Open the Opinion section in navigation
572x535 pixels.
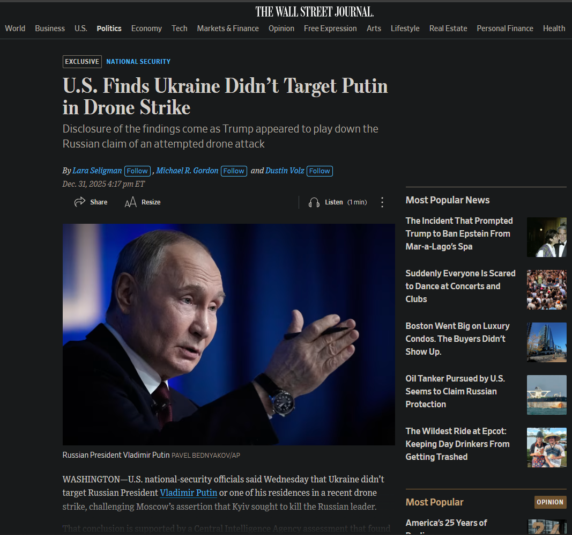pyautogui.click(x=281, y=28)
